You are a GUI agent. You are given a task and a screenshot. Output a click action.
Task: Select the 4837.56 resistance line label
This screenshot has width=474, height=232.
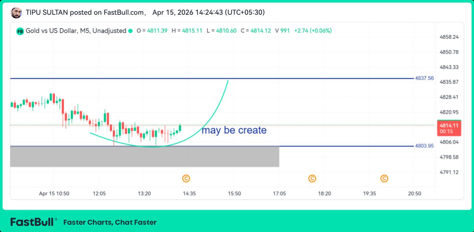coord(424,78)
